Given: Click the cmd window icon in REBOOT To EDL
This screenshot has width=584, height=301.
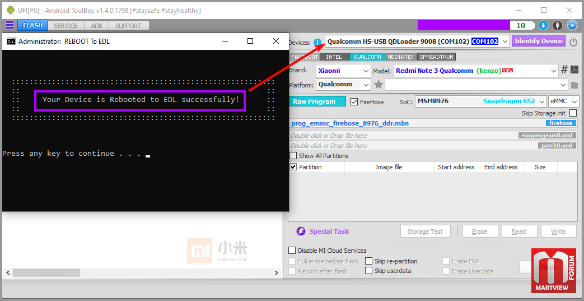Looking at the screenshot, I should point(11,41).
